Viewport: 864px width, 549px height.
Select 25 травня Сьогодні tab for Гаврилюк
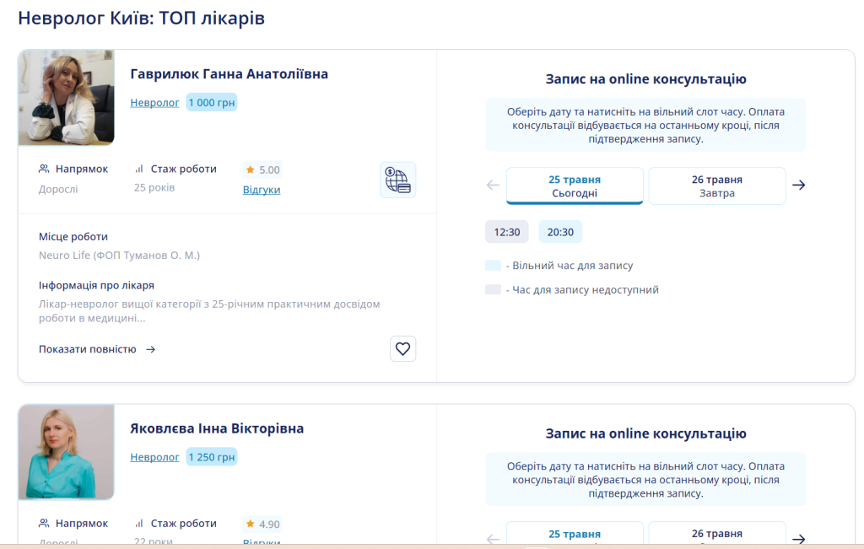point(575,186)
